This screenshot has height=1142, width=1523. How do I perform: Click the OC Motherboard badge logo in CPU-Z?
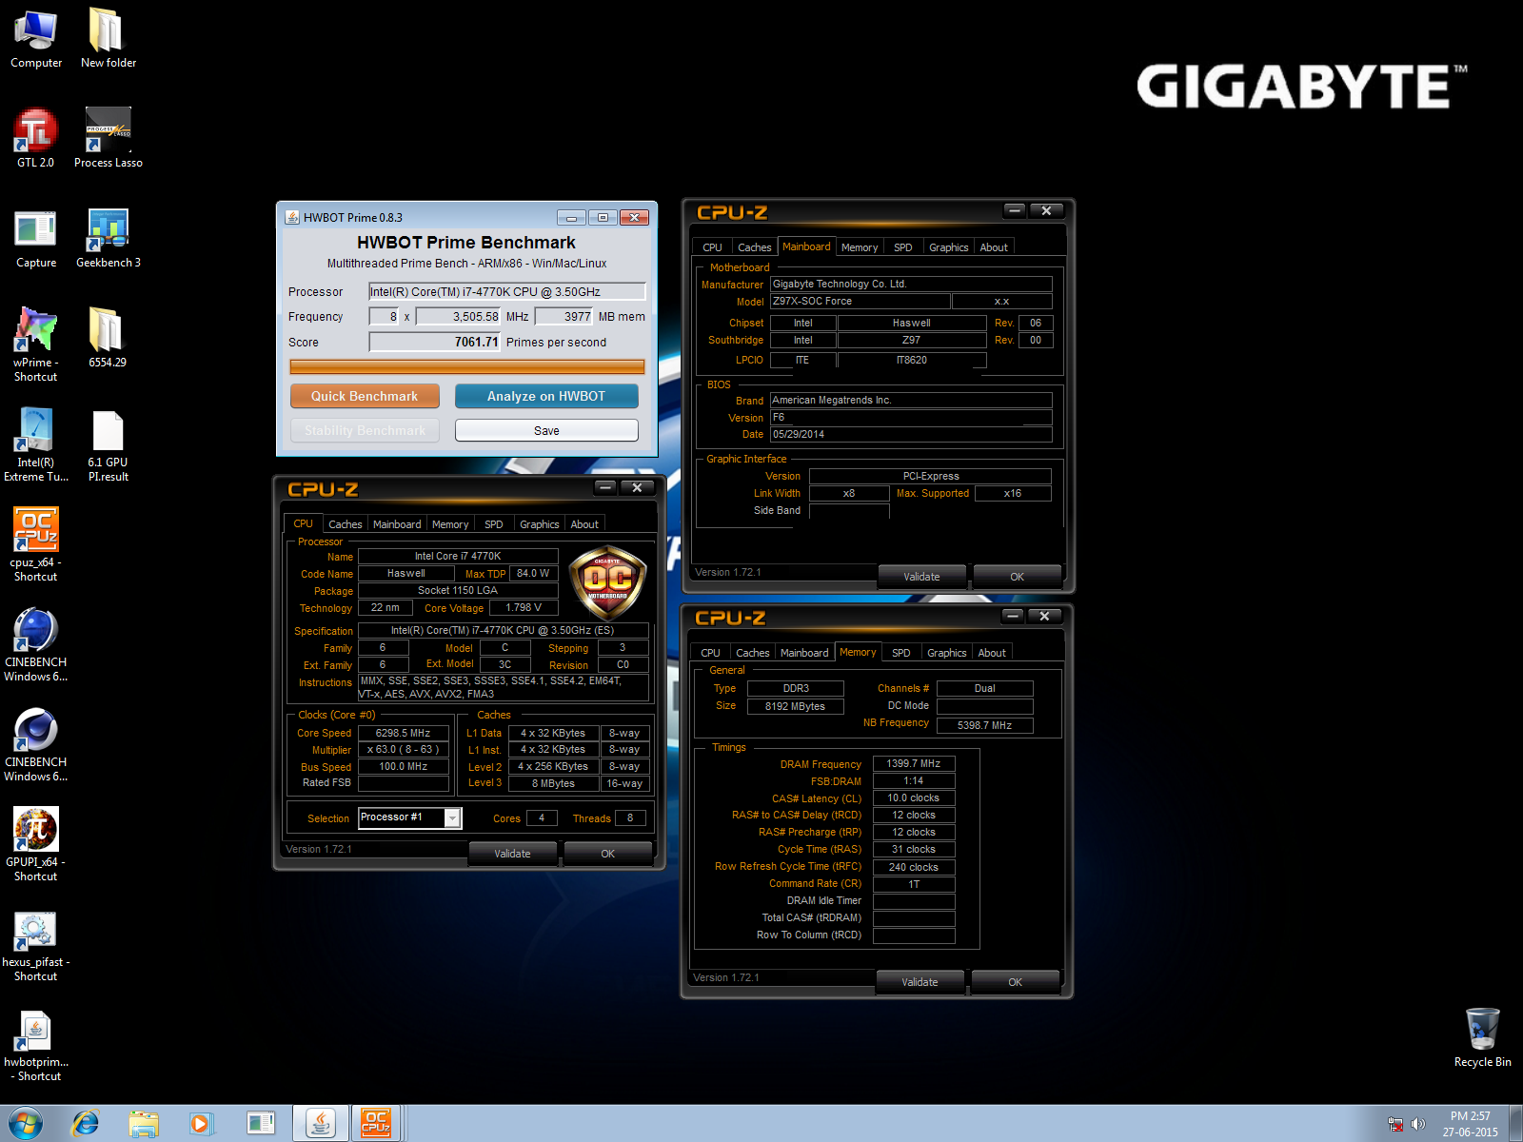[x=607, y=582]
